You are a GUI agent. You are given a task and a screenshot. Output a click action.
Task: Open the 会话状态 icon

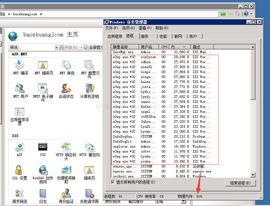tap(66, 89)
